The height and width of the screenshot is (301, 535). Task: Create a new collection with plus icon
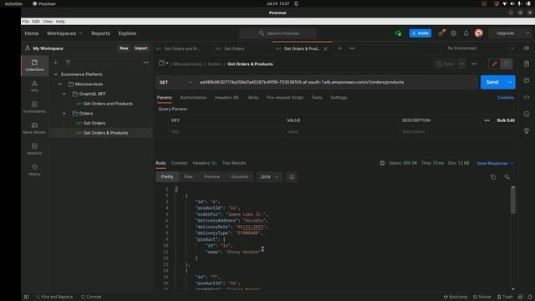pyautogui.click(x=56, y=63)
